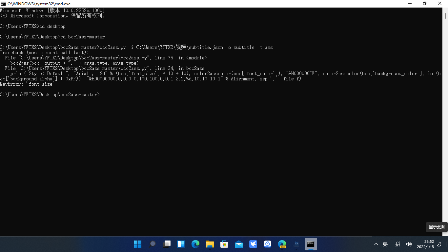Open taskbar Search
The image size is (448, 252).
tap(153, 244)
